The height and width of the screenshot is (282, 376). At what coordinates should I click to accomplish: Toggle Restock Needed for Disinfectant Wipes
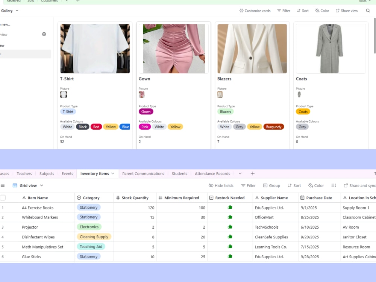click(230, 237)
